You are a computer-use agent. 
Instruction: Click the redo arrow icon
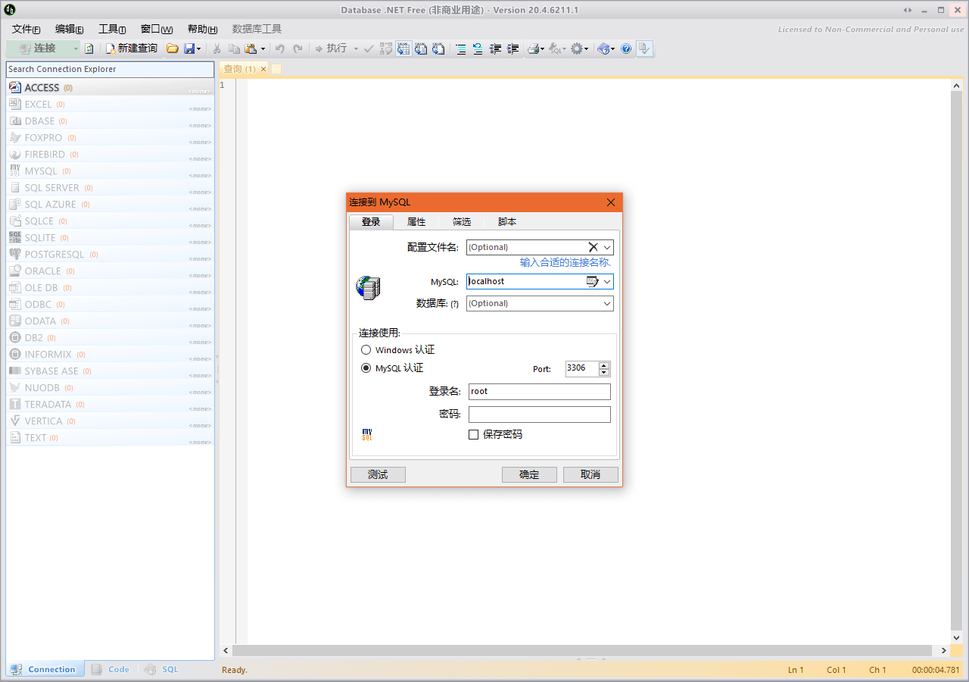coord(298,48)
